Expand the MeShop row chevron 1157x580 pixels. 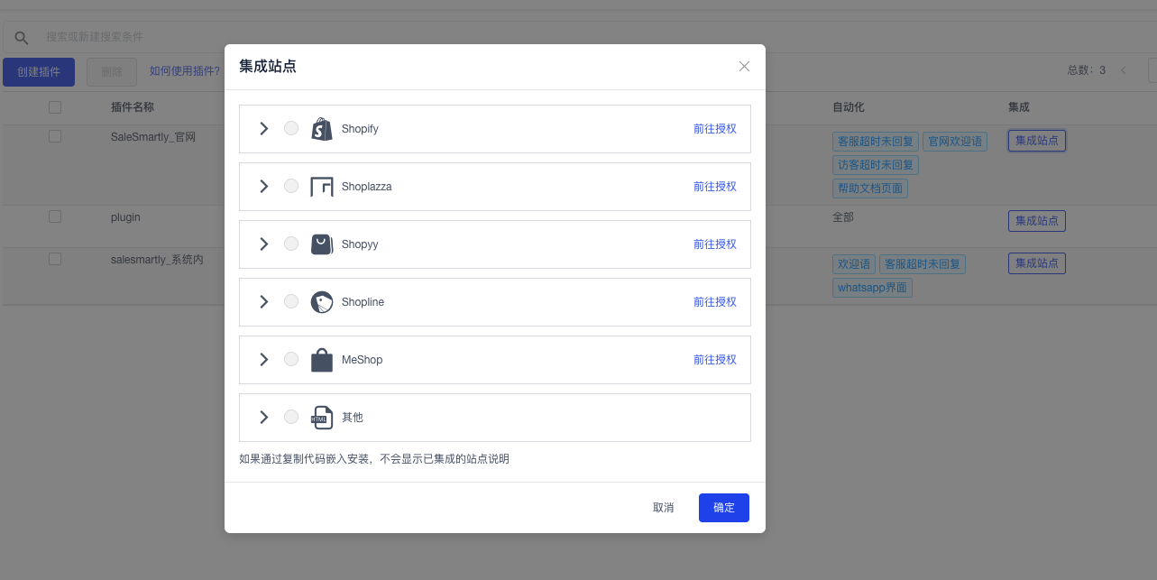[x=263, y=360]
